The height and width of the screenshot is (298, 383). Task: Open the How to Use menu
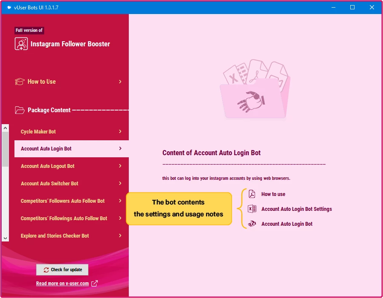tap(68, 82)
